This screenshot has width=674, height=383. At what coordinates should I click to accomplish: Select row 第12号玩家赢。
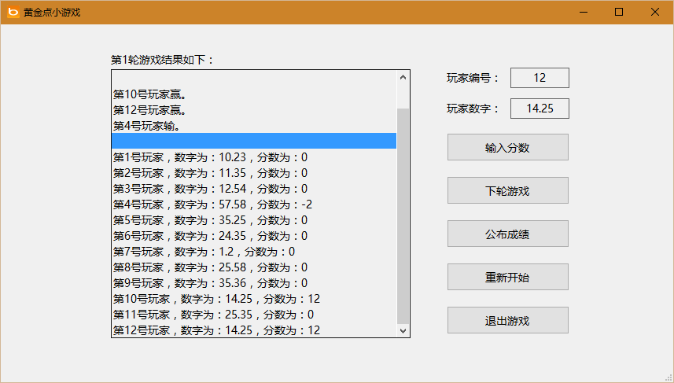(254, 110)
